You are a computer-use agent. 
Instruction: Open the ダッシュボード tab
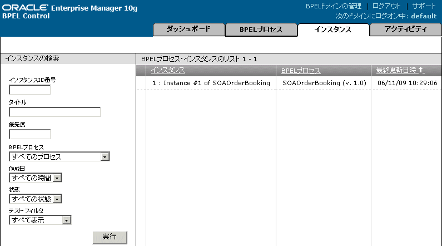click(x=188, y=29)
